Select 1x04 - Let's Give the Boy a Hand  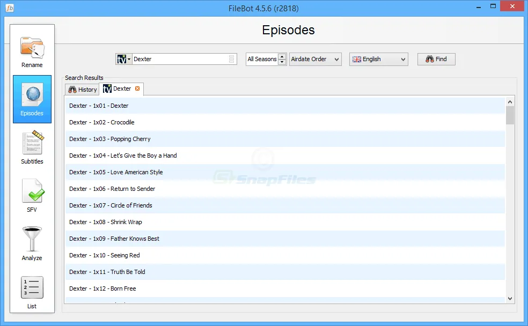pos(285,156)
